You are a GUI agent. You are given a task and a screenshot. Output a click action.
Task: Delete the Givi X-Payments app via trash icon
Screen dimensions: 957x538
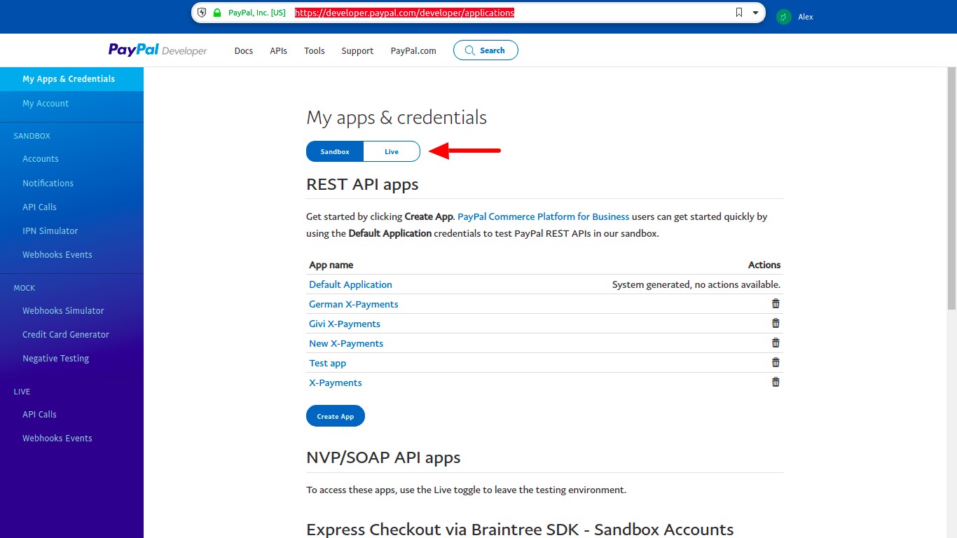(x=776, y=323)
